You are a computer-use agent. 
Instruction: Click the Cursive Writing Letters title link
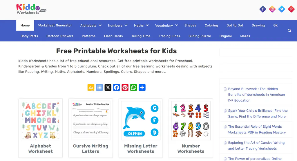tap(90, 149)
